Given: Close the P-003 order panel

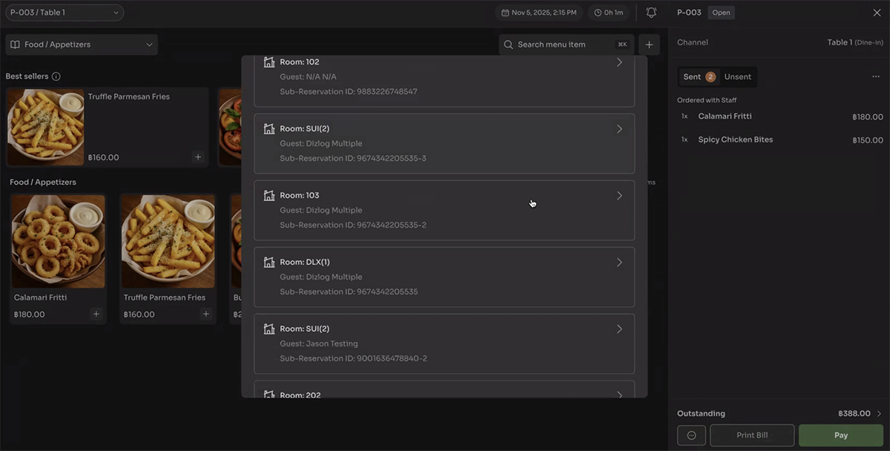Looking at the screenshot, I should point(877,13).
